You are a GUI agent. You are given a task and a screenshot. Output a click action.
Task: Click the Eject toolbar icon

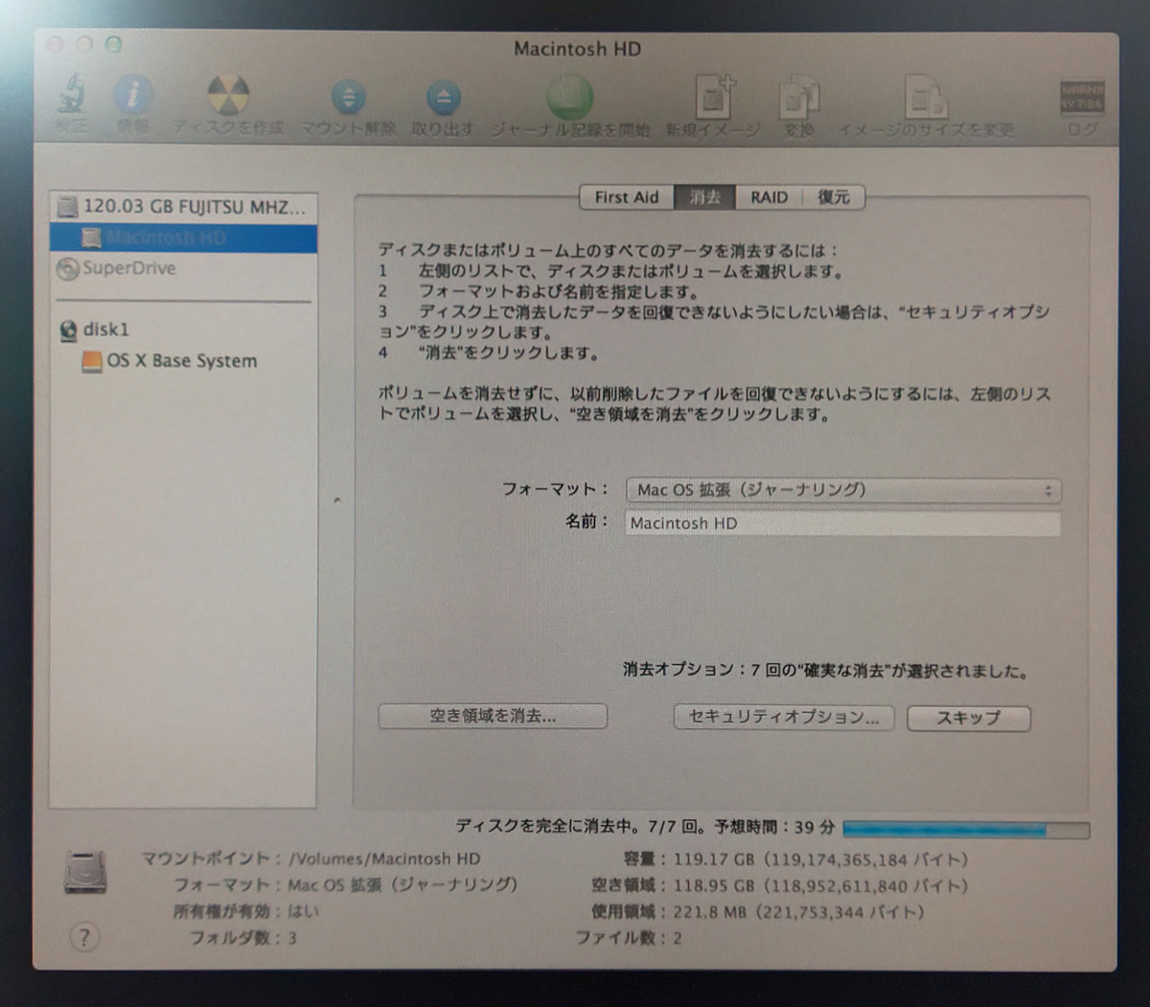tap(443, 97)
